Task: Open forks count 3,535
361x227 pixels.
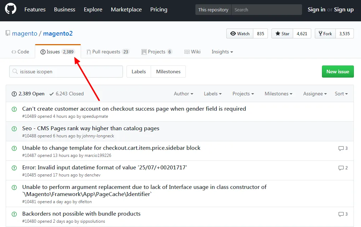Action: (344, 34)
